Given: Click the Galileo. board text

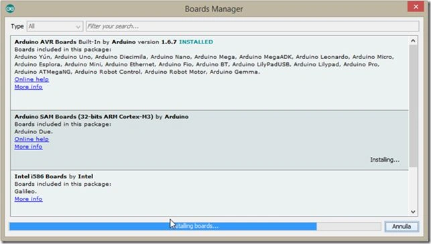Looking at the screenshot, I should tap(25, 192).
